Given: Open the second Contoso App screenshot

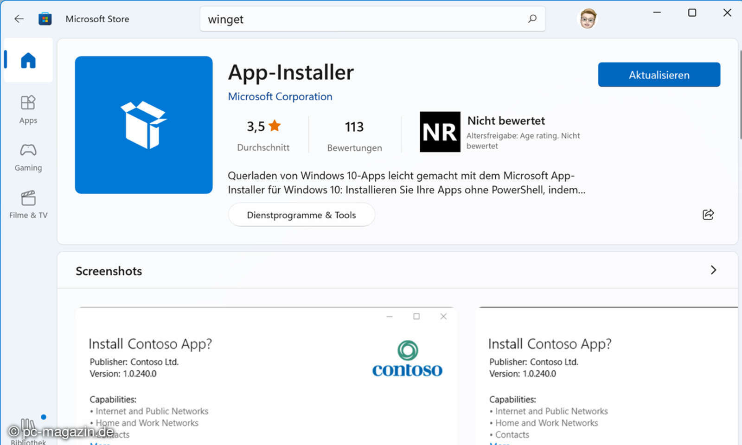Looking at the screenshot, I should (x=608, y=375).
